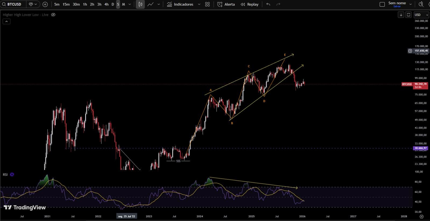
Task: Toggle visibility of Higher High Lower Low indicator
Action: (x=53, y=15)
